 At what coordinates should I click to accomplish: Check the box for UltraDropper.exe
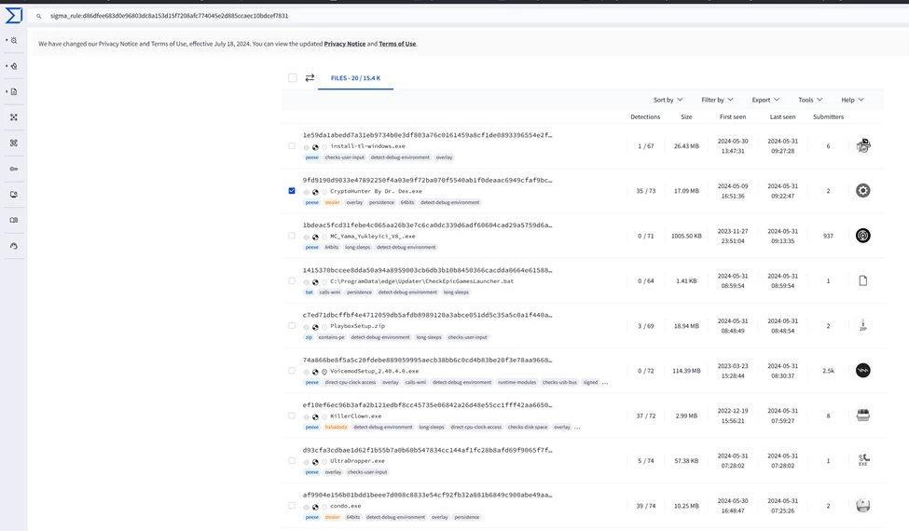pyautogui.click(x=292, y=461)
